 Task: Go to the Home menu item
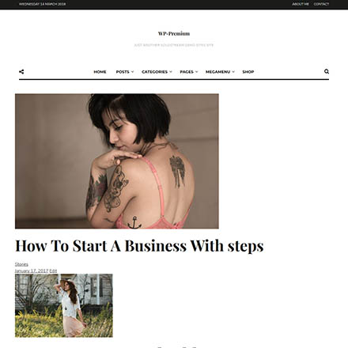100,72
